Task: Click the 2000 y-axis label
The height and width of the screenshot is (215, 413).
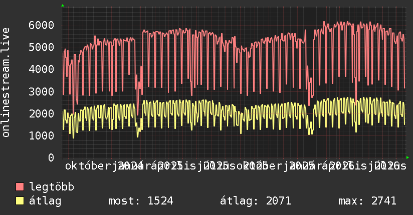Action: 42,113
